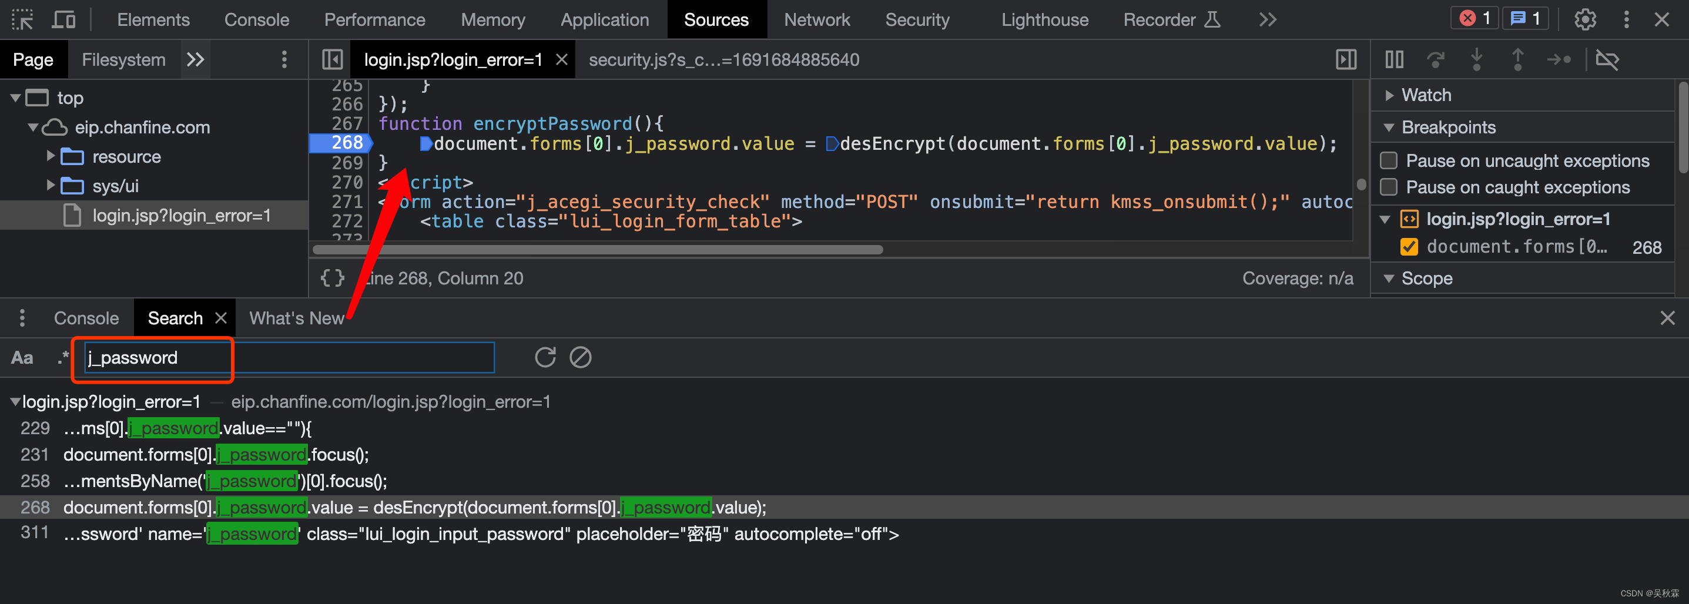Screen dimensions: 1689x604
Task: Open the Application tab
Action: tap(605, 19)
